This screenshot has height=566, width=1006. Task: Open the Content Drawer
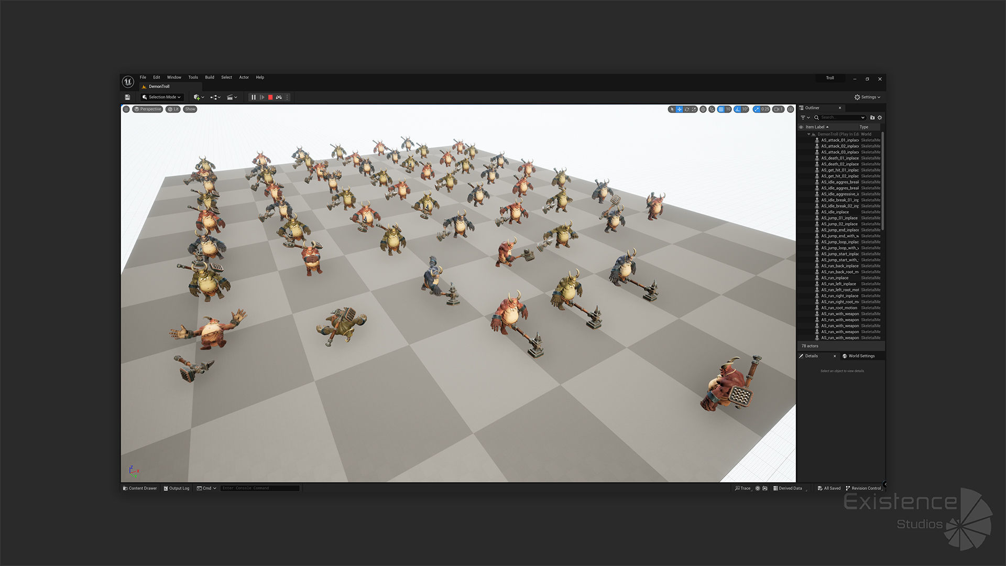tap(140, 488)
